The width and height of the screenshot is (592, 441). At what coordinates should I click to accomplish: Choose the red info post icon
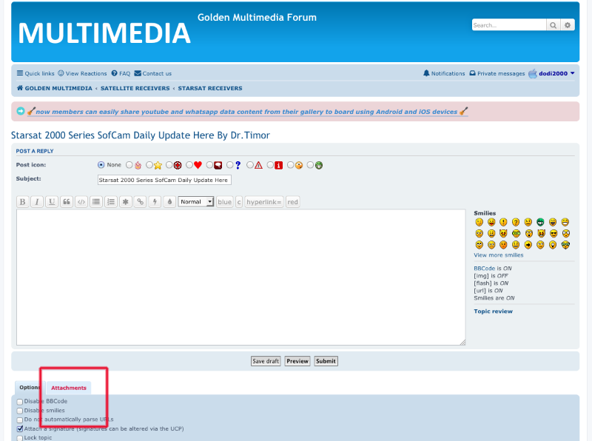270,165
